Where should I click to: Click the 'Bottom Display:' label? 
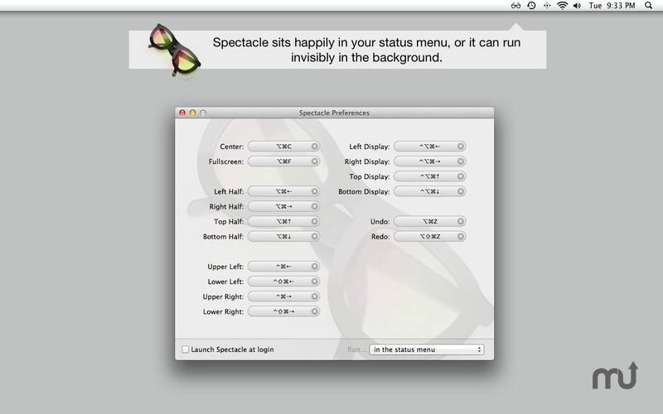tap(364, 191)
